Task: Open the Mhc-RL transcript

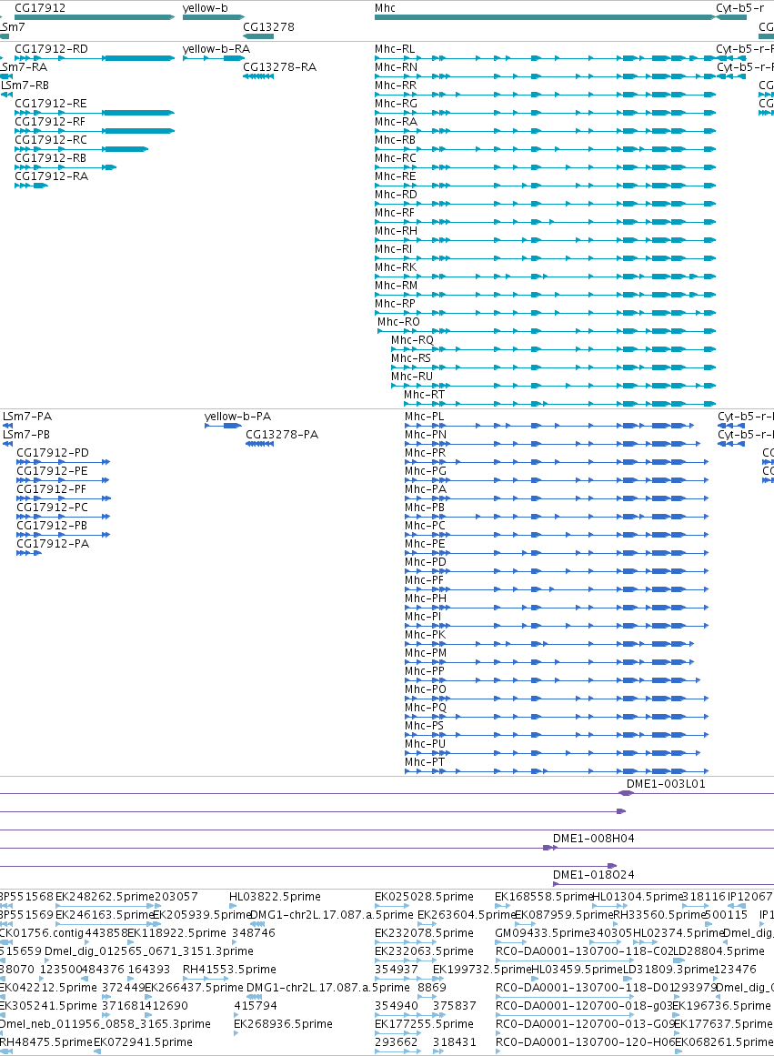Action: [395, 49]
